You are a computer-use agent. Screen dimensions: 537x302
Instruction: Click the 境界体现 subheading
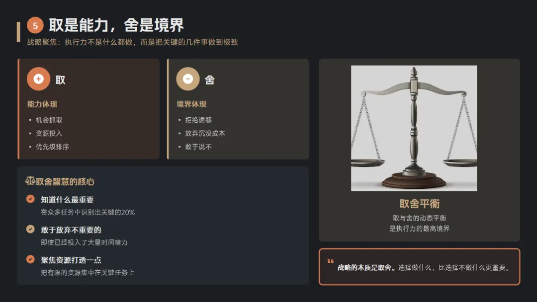(191, 104)
